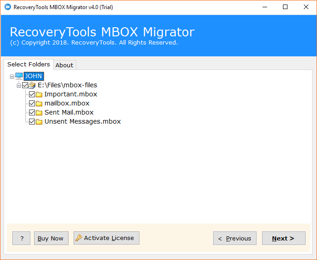Minimize the MBOX Migrator window
The width and height of the screenshot is (317, 260).
(265, 7)
